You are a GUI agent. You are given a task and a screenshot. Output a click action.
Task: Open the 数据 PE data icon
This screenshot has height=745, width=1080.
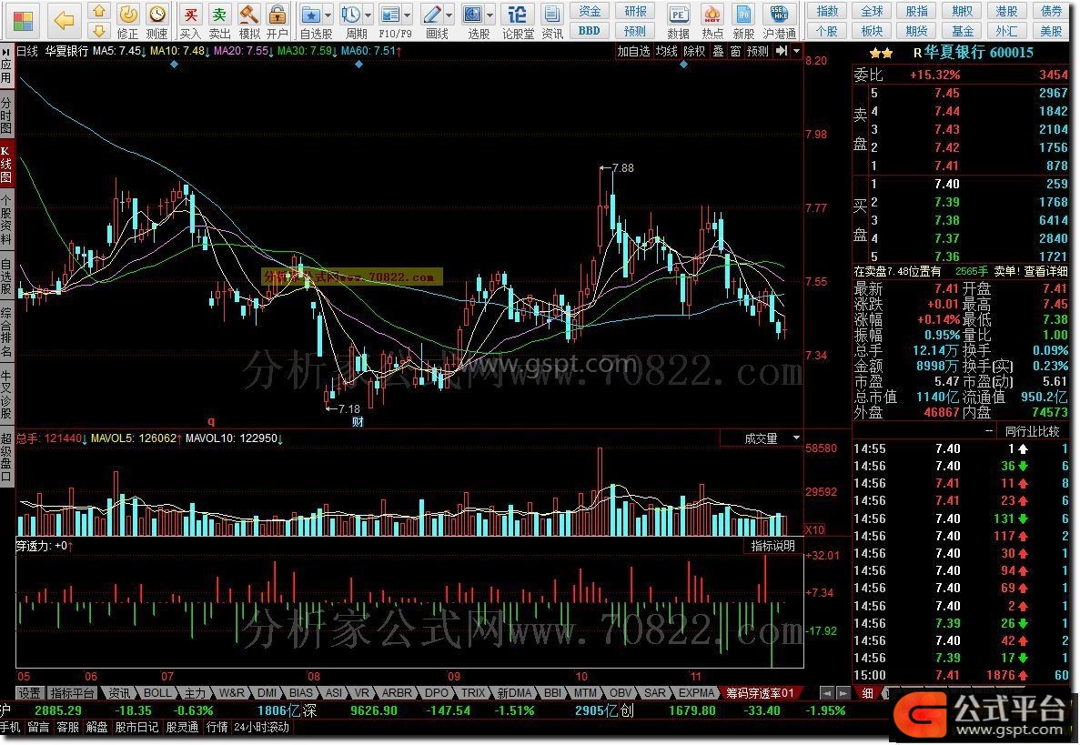pos(679,21)
